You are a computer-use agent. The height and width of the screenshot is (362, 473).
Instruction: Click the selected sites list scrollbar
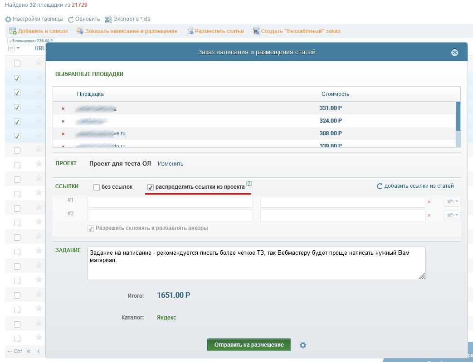458,116
